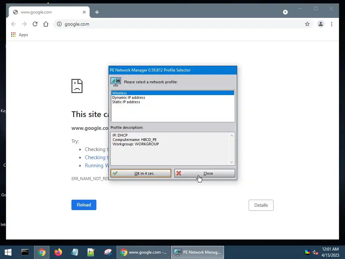Click the blue Reload button
The width and height of the screenshot is (345, 259).
(84, 205)
